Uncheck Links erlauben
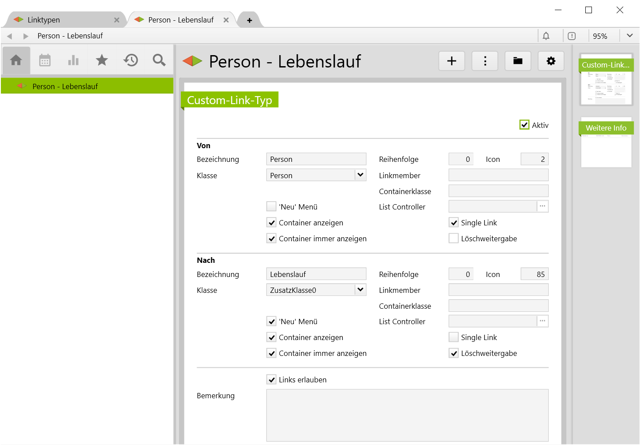 [272, 379]
